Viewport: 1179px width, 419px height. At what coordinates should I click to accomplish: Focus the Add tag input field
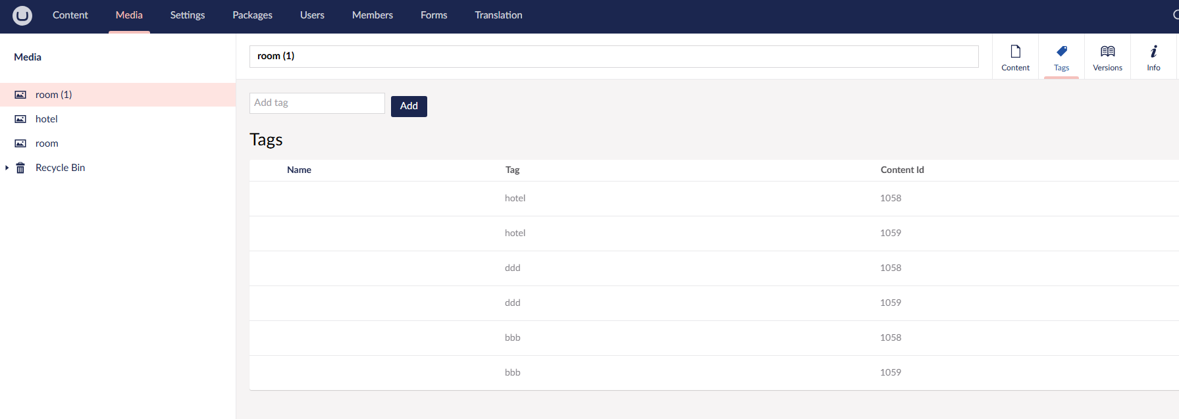(x=317, y=103)
